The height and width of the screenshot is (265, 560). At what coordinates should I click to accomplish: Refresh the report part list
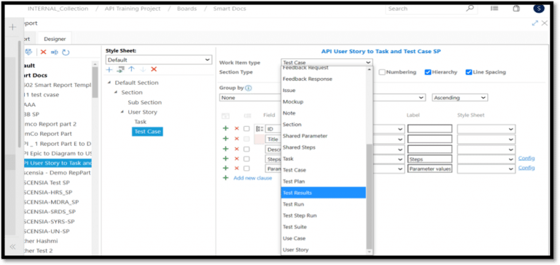[x=66, y=53]
